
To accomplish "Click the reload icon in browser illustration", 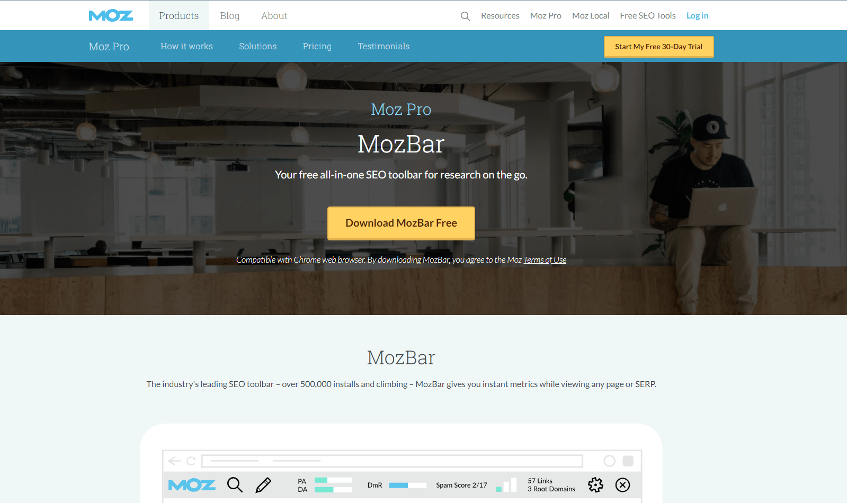I will (191, 461).
